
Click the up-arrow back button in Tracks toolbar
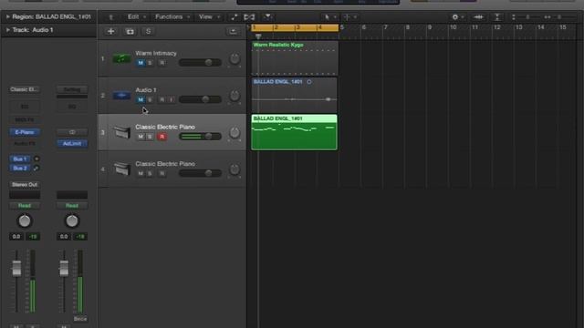coord(110,17)
